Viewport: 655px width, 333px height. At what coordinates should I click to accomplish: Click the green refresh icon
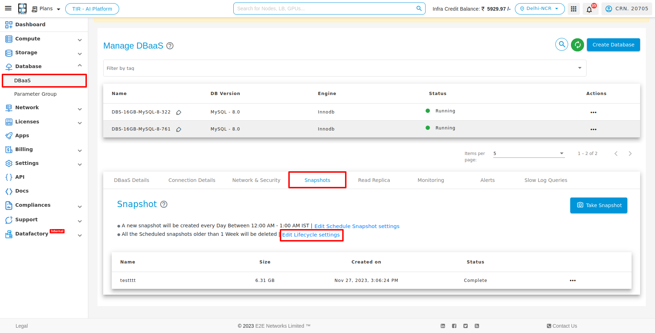pyautogui.click(x=578, y=45)
